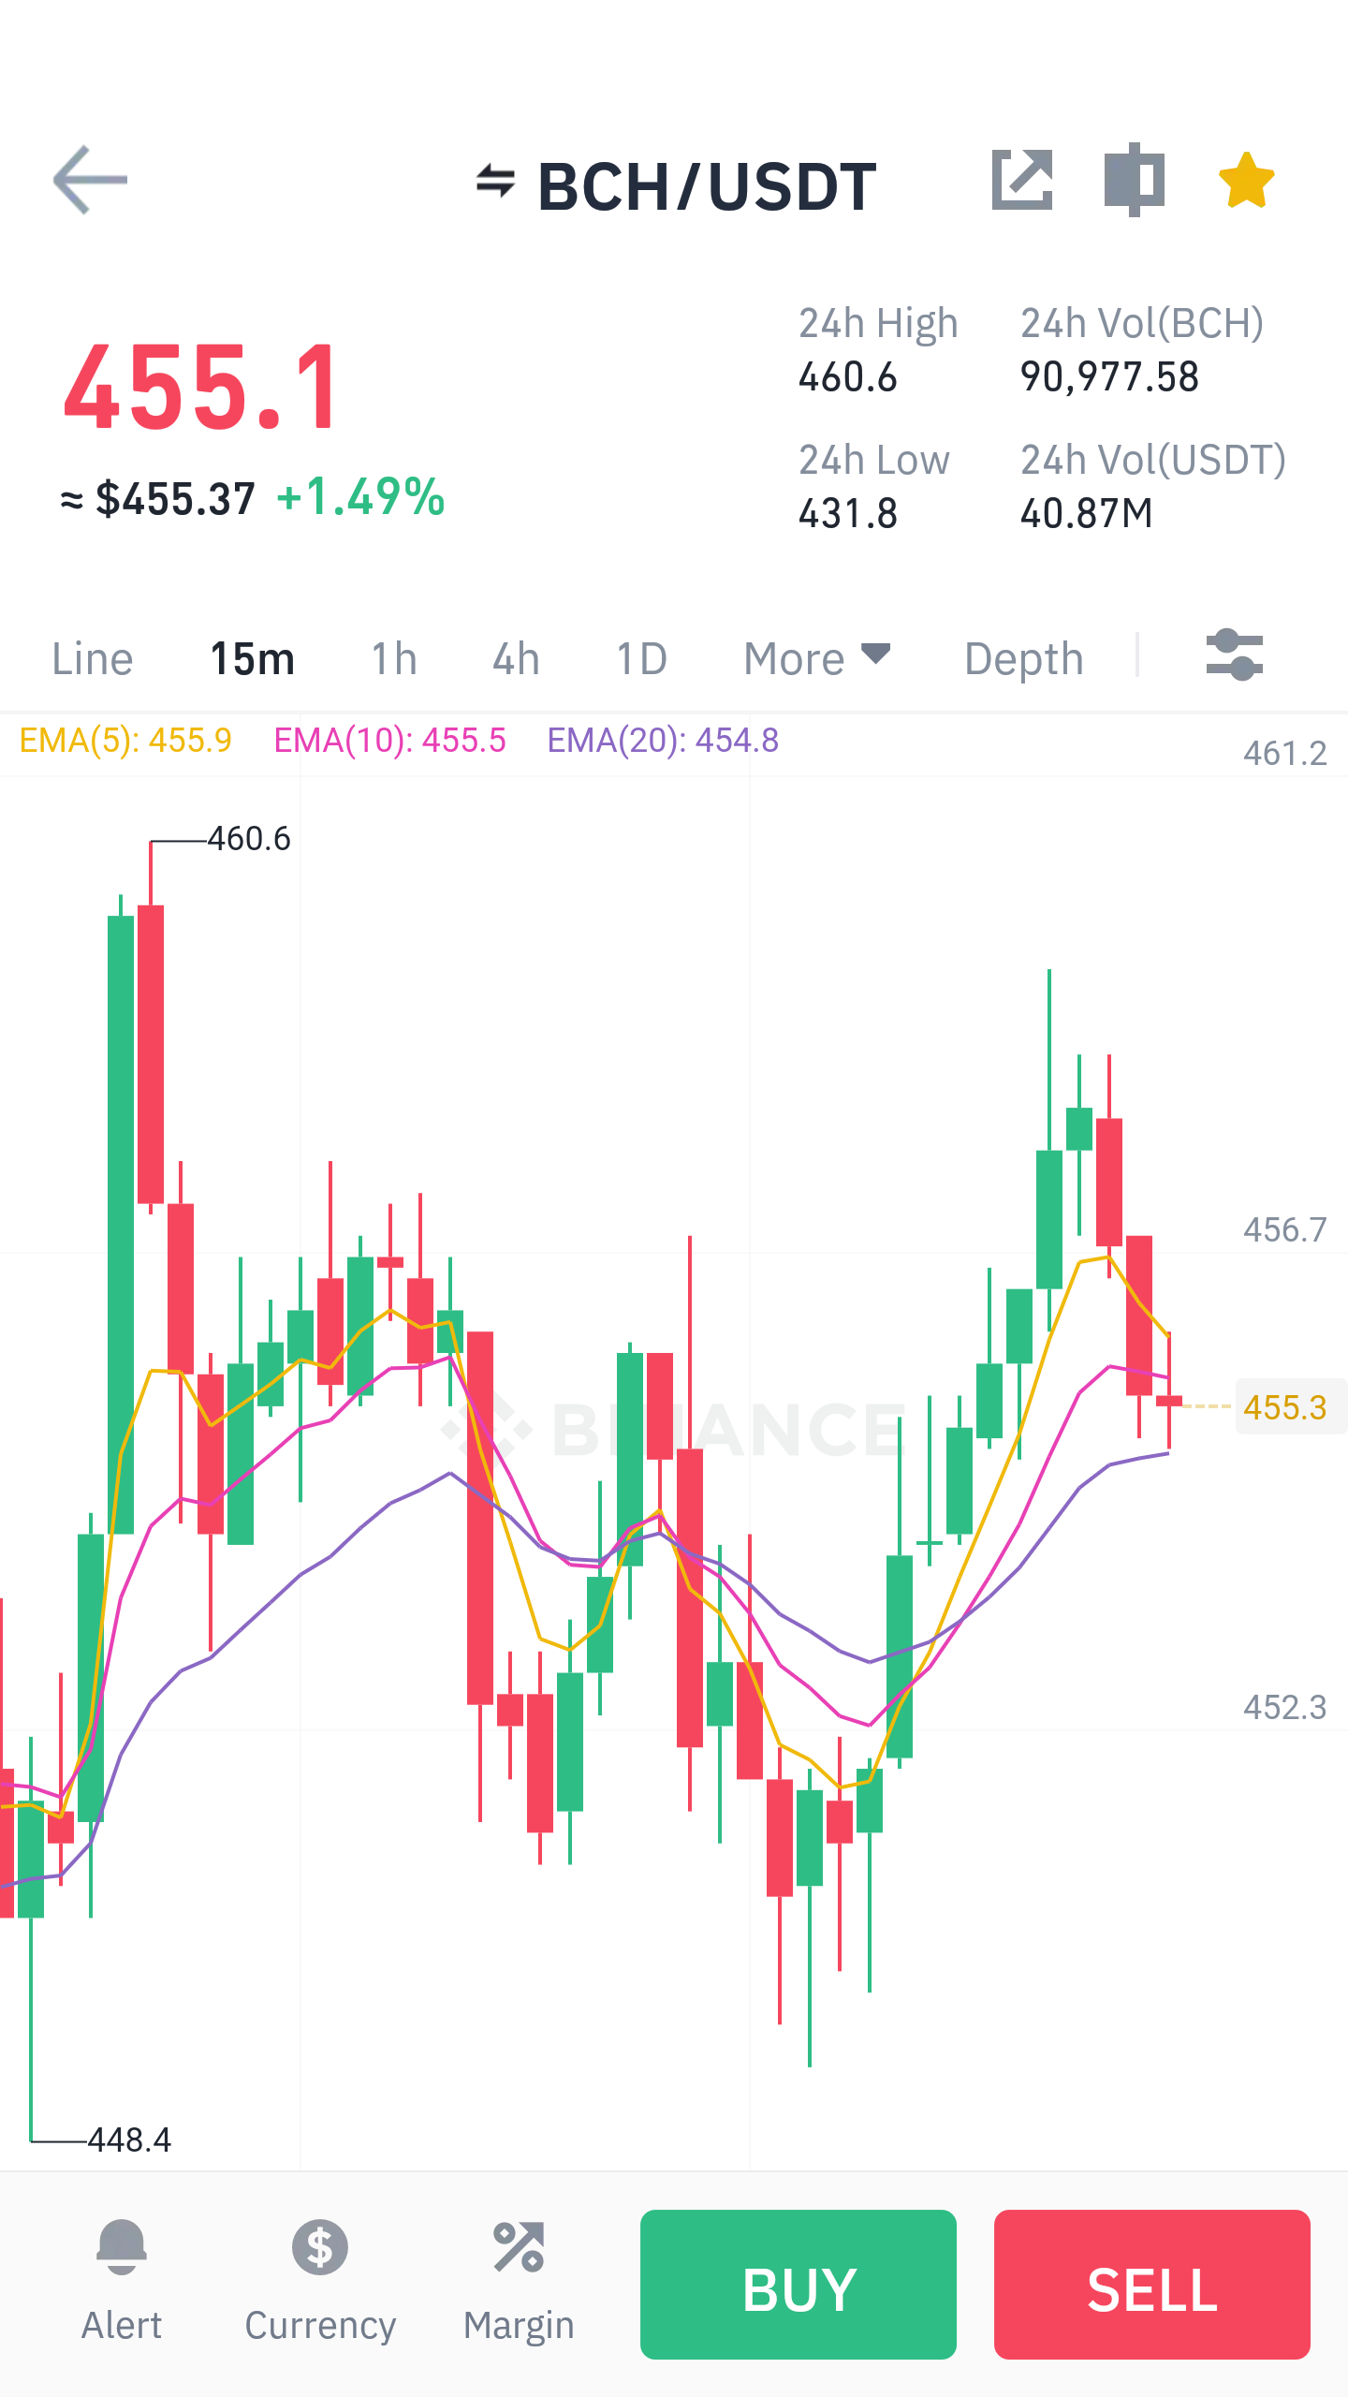Select the 1h interval tab
The image size is (1348, 2397).
point(394,658)
